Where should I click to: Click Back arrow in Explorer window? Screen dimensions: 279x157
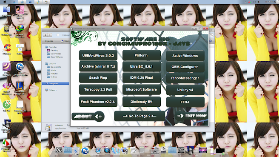46,35
